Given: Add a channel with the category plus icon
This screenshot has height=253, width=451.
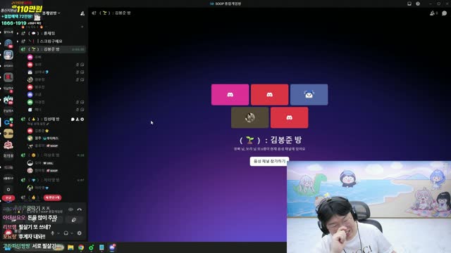Looking at the screenshot, I should pyautogui.click(x=82, y=27).
